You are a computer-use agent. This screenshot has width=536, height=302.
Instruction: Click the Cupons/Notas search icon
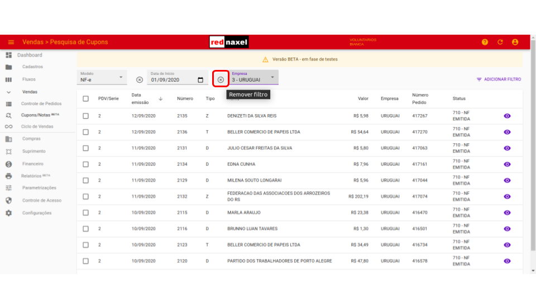[x=8, y=115]
